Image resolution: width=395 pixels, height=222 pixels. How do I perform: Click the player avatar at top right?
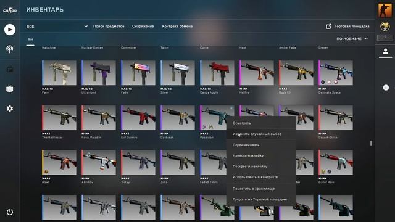click(385, 10)
